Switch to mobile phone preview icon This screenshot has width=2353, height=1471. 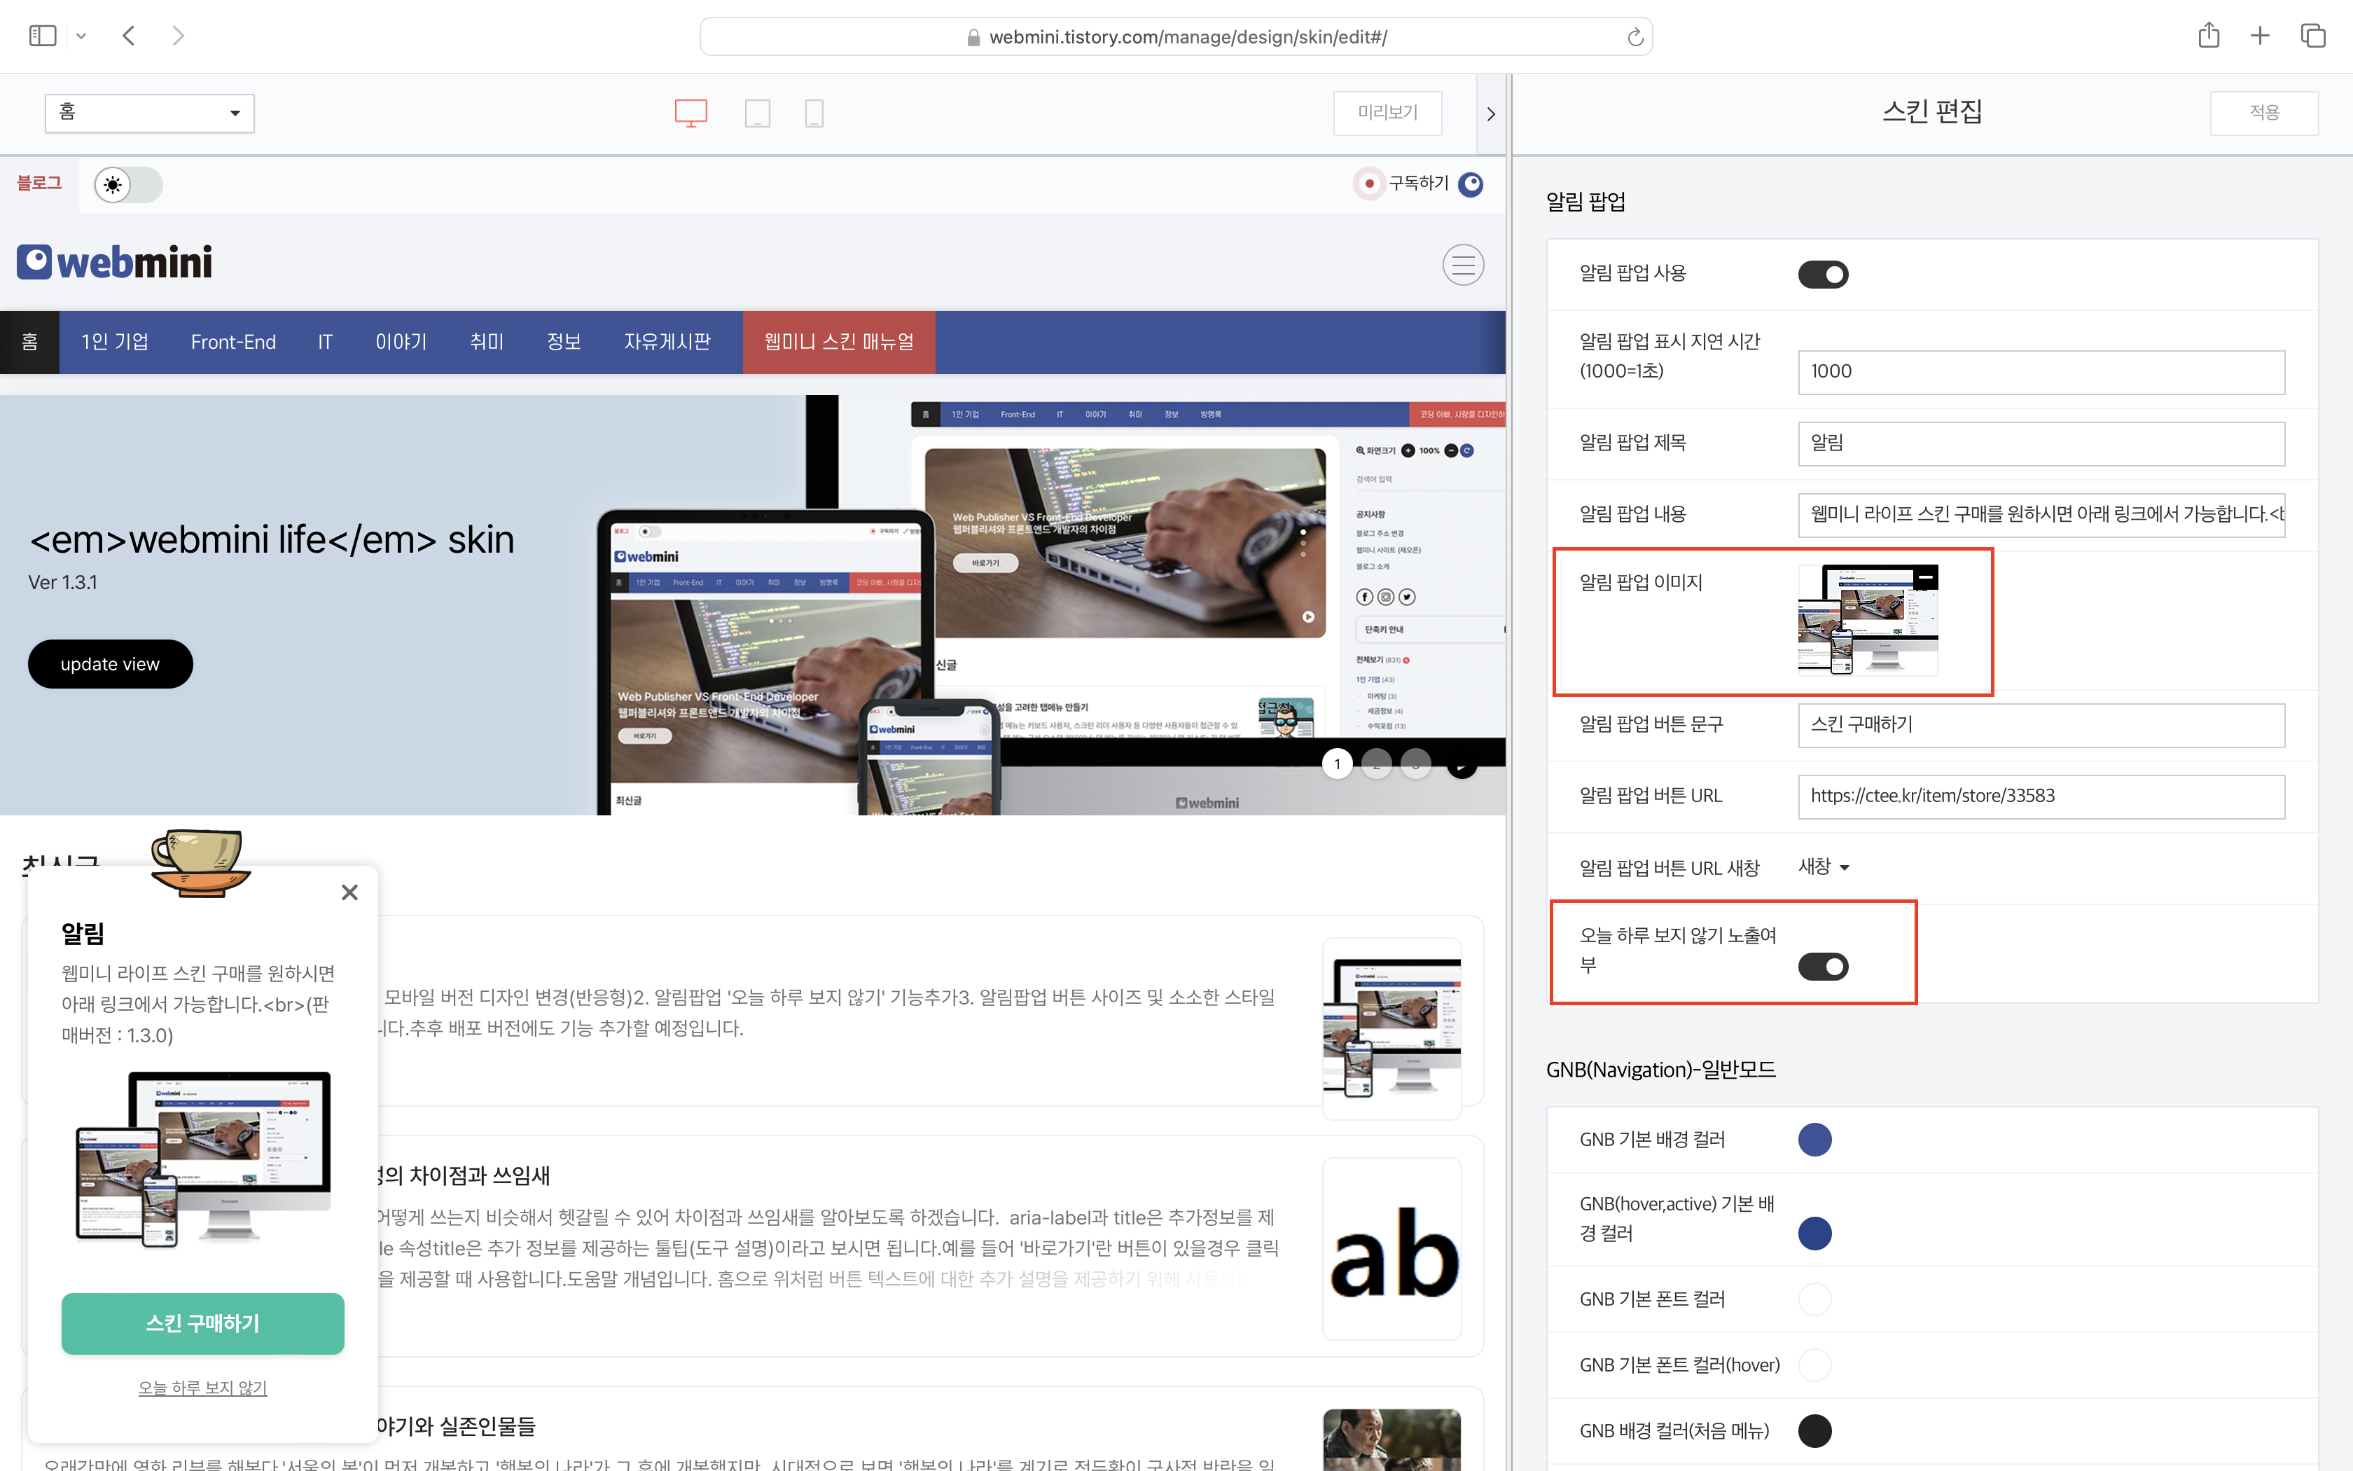(815, 113)
